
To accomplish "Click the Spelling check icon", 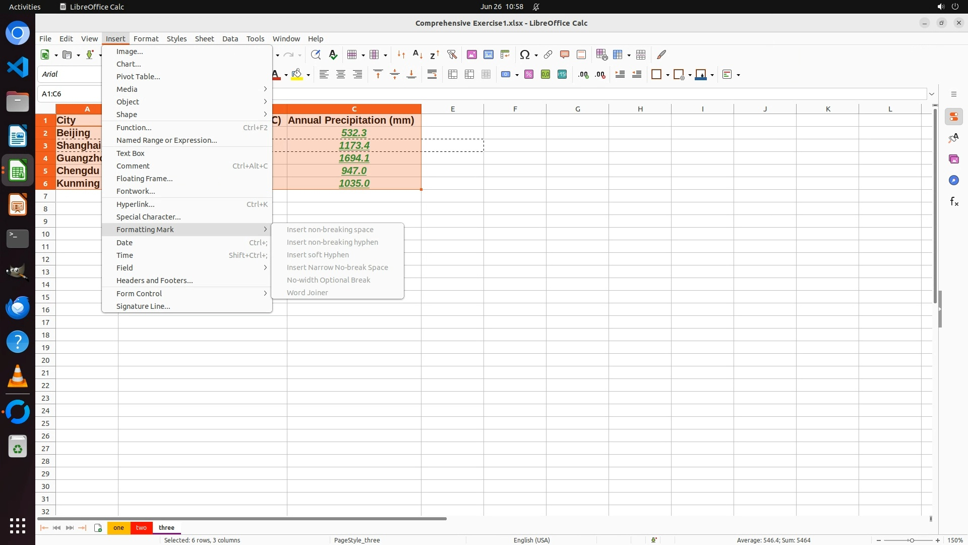I will (333, 54).
